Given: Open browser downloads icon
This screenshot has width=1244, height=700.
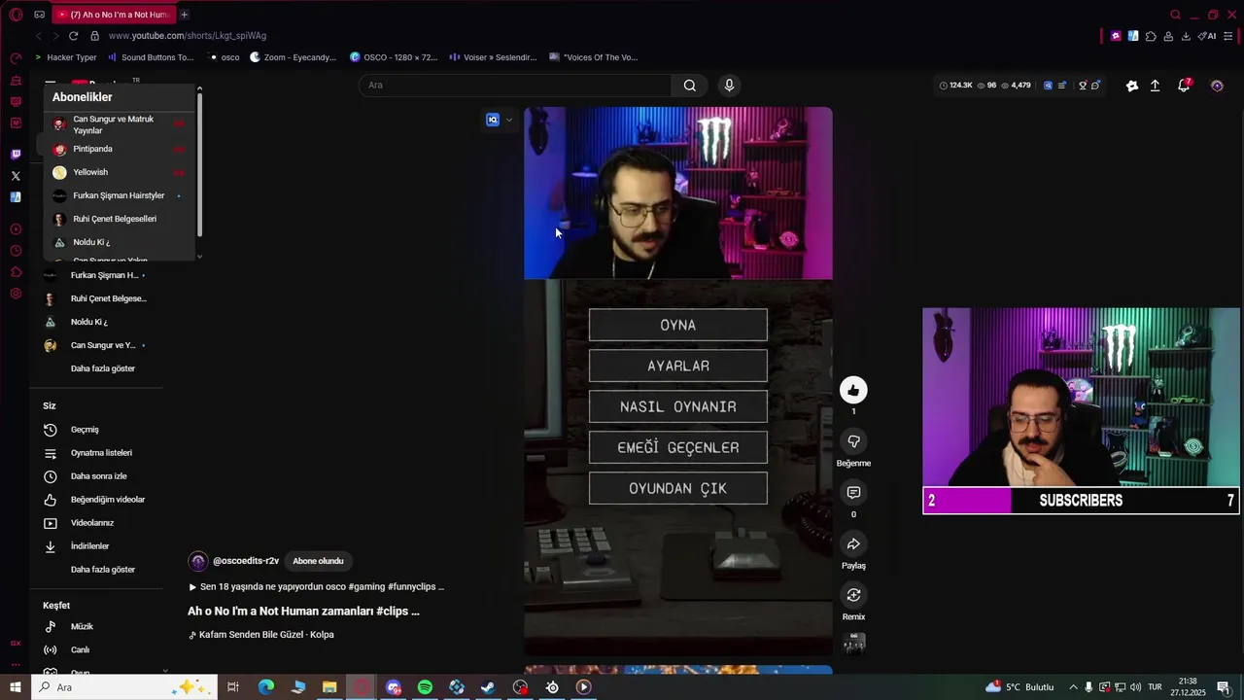Looking at the screenshot, I should (1186, 36).
